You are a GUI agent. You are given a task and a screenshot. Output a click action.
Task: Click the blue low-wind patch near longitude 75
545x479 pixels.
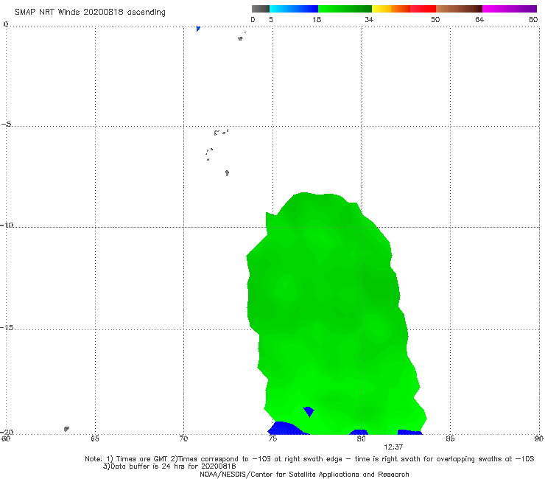tap(286, 428)
